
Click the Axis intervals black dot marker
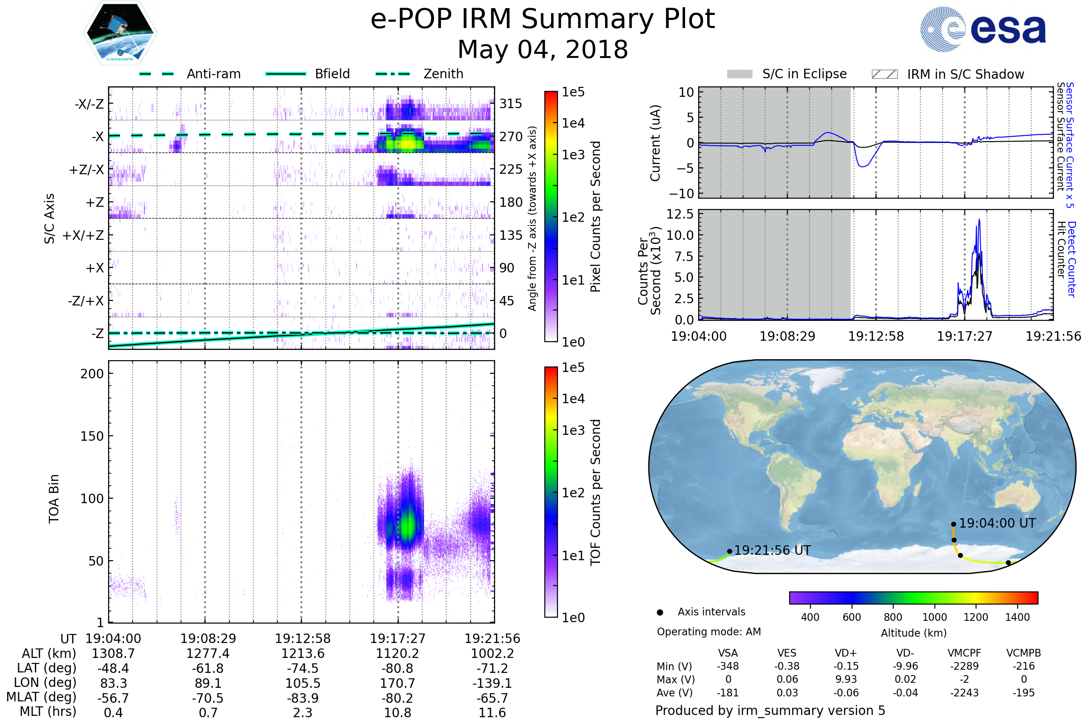[660, 612]
